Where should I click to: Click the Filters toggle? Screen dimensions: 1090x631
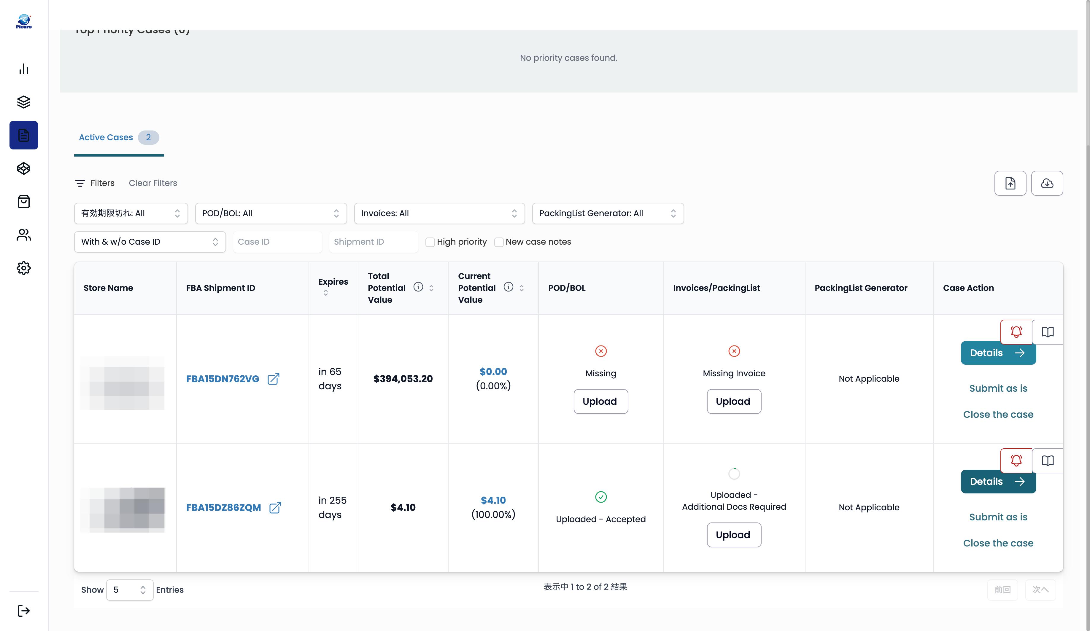click(x=95, y=183)
